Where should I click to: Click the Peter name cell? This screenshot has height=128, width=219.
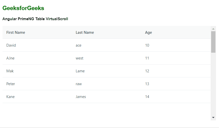click(x=11, y=84)
